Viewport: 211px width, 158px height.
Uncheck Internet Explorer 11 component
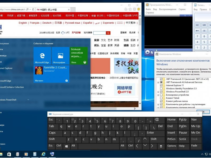(161, 85)
